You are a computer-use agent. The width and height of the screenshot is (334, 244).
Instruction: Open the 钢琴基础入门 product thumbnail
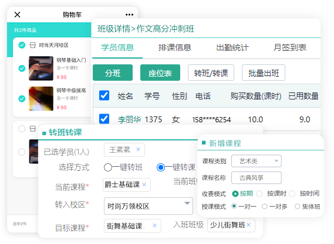point(41,68)
